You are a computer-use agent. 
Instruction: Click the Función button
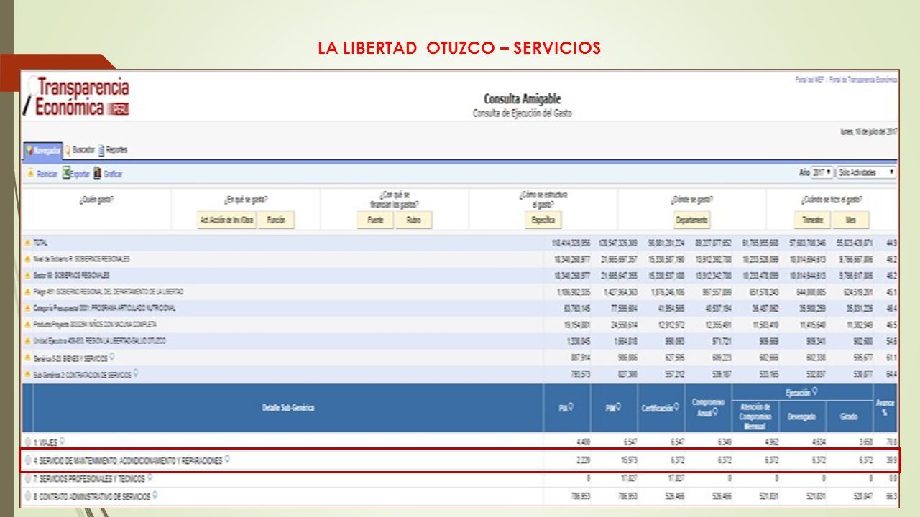[277, 220]
